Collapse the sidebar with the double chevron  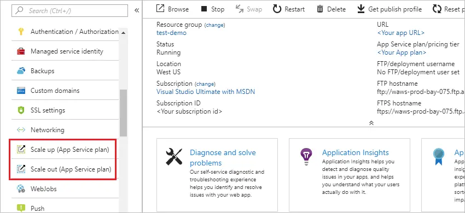click(137, 11)
